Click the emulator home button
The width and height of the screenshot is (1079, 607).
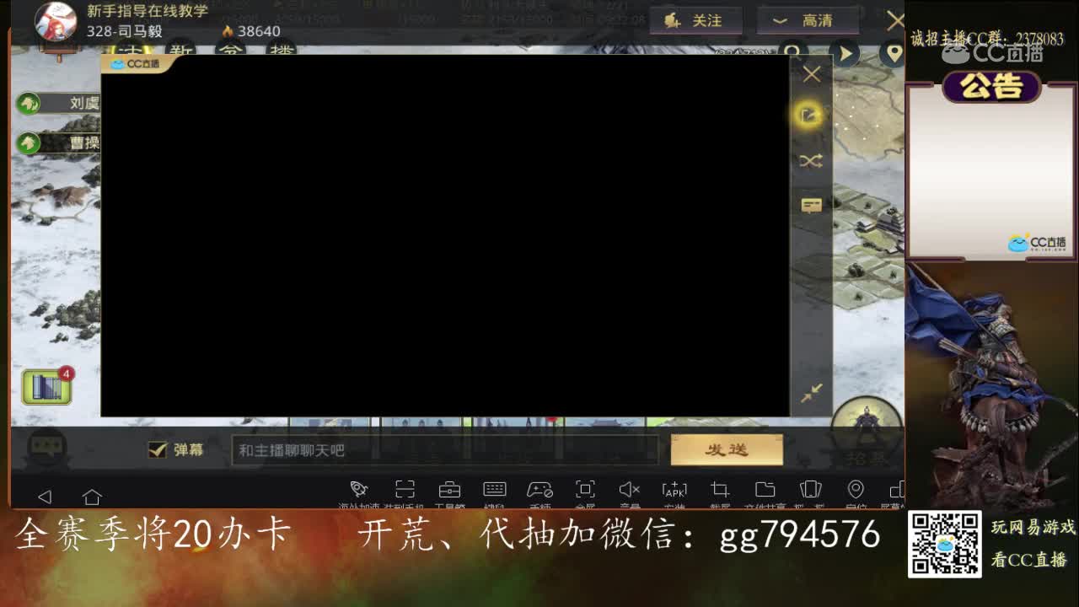[x=92, y=497]
